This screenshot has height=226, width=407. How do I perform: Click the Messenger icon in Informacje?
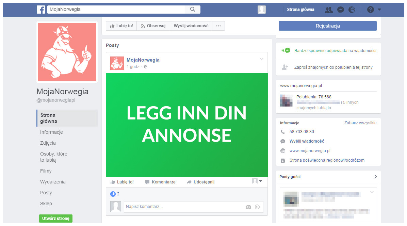pyautogui.click(x=283, y=141)
